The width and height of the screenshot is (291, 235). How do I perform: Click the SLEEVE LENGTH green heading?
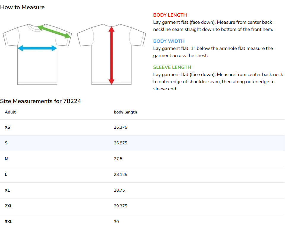click(172, 67)
